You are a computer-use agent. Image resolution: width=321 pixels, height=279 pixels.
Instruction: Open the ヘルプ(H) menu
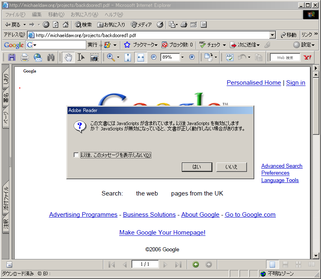coord(114,15)
